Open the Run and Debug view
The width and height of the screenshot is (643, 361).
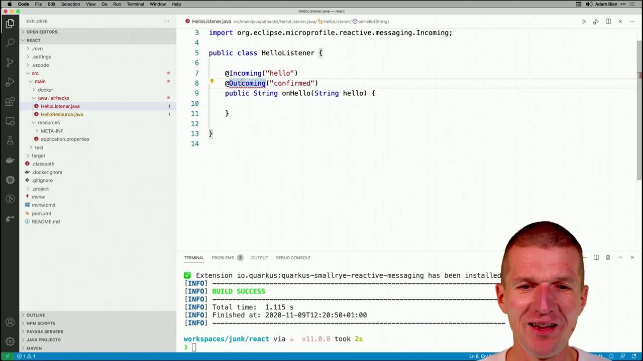click(x=10, y=82)
